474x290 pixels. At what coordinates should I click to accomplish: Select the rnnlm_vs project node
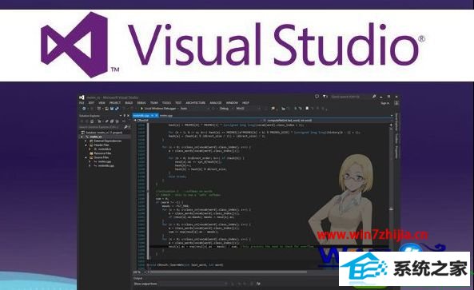pos(96,137)
